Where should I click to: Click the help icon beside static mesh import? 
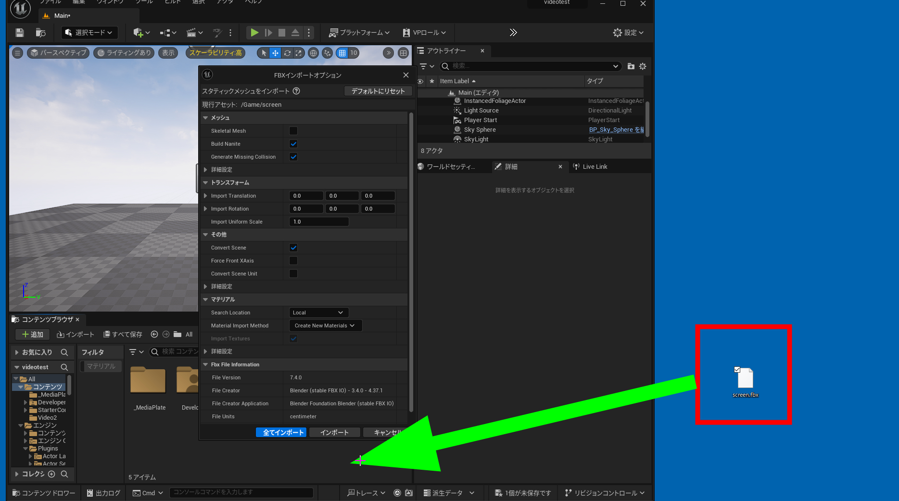(x=296, y=91)
